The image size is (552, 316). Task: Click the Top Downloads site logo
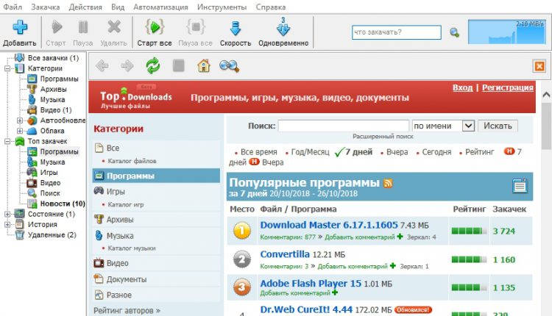[136, 97]
